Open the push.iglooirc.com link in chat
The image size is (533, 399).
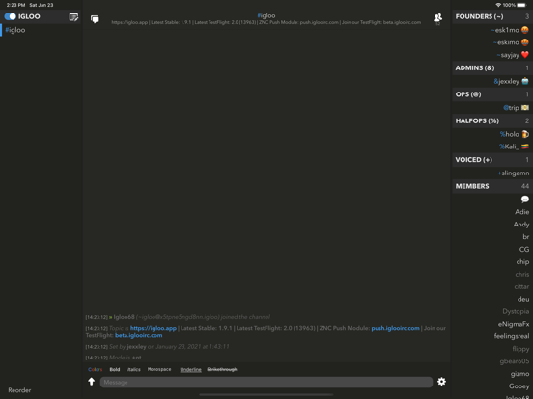(395, 328)
